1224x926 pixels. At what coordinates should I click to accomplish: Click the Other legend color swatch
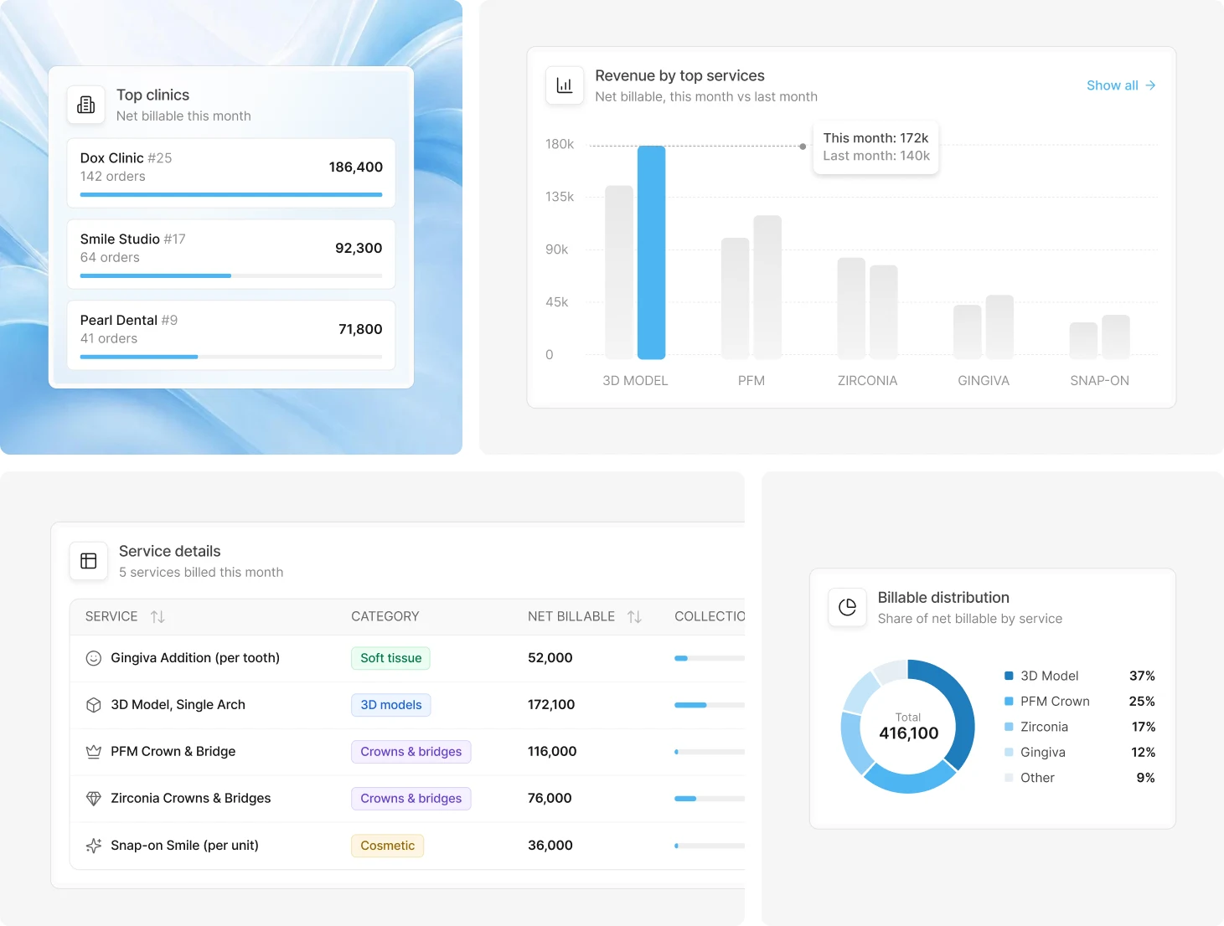(x=1009, y=778)
